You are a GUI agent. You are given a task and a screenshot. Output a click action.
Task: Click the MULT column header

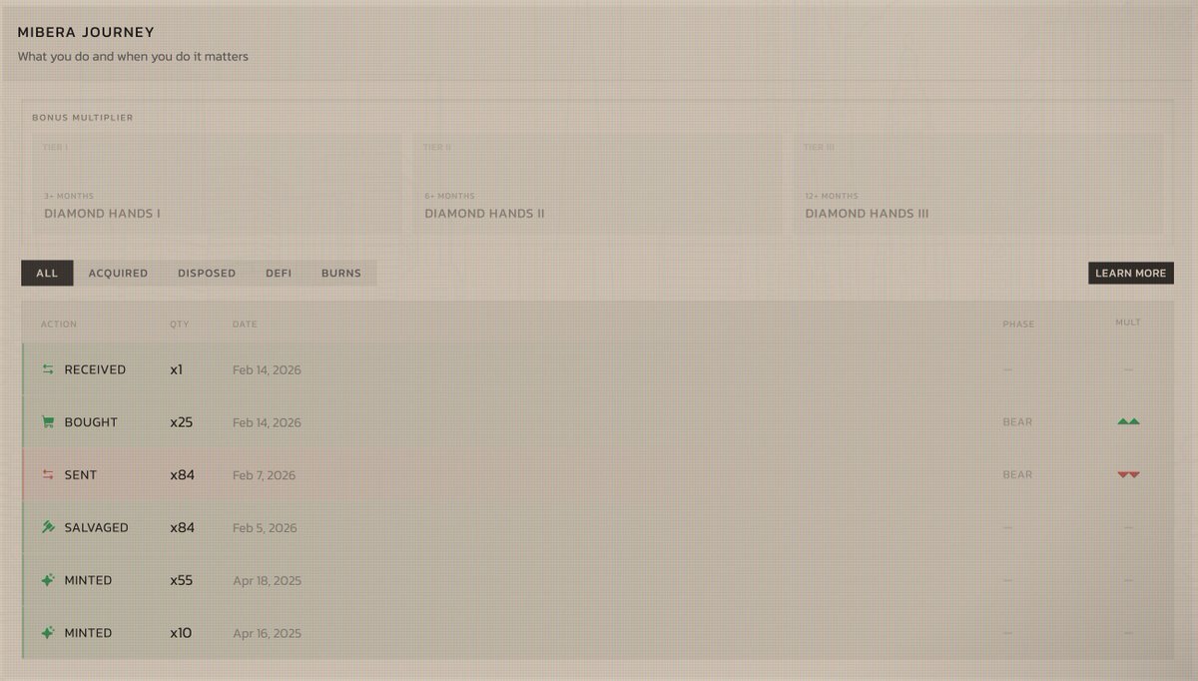point(1128,323)
